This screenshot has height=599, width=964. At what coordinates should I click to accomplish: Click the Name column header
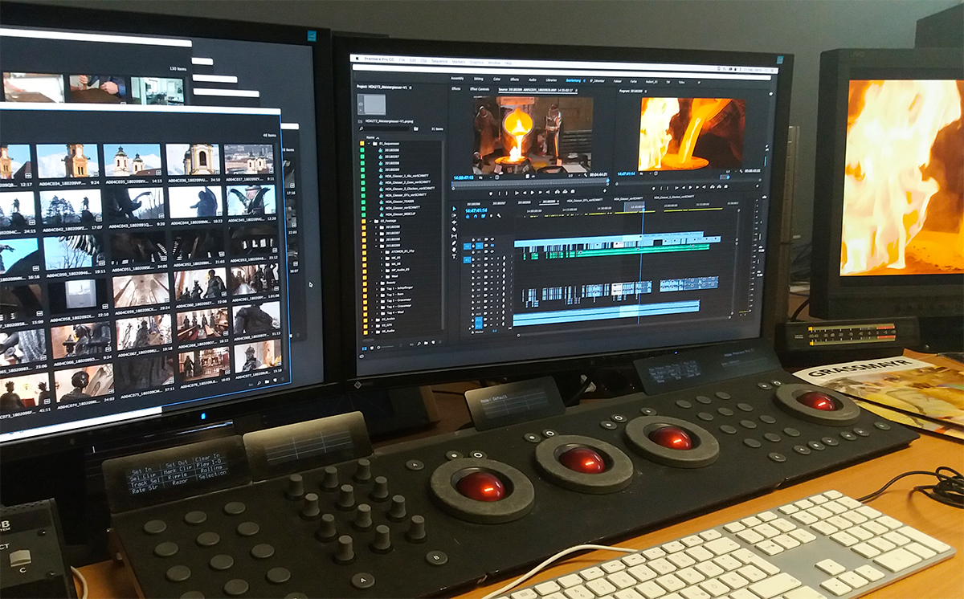click(370, 137)
